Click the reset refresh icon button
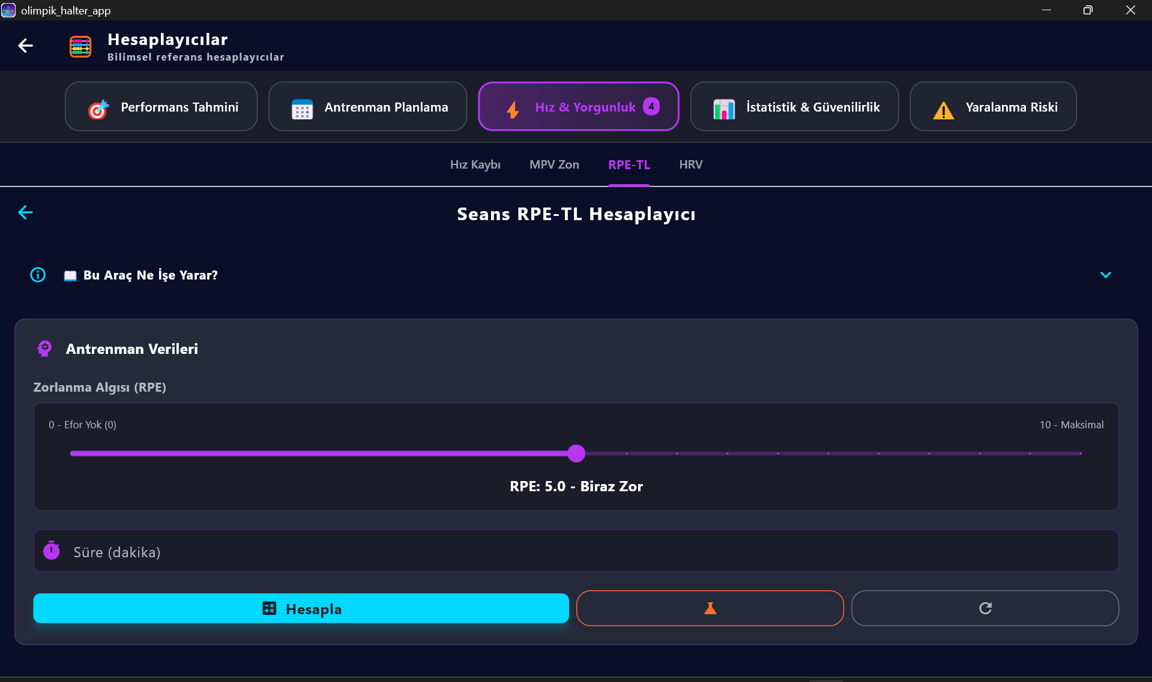The width and height of the screenshot is (1152, 682). point(985,608)
